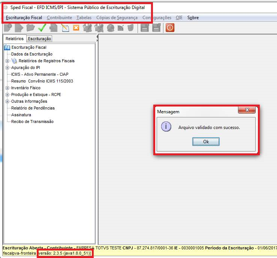277x258 pixels.
Task: Click the blue info icon in Mensagem dialog
Action: tap(166, 126)
